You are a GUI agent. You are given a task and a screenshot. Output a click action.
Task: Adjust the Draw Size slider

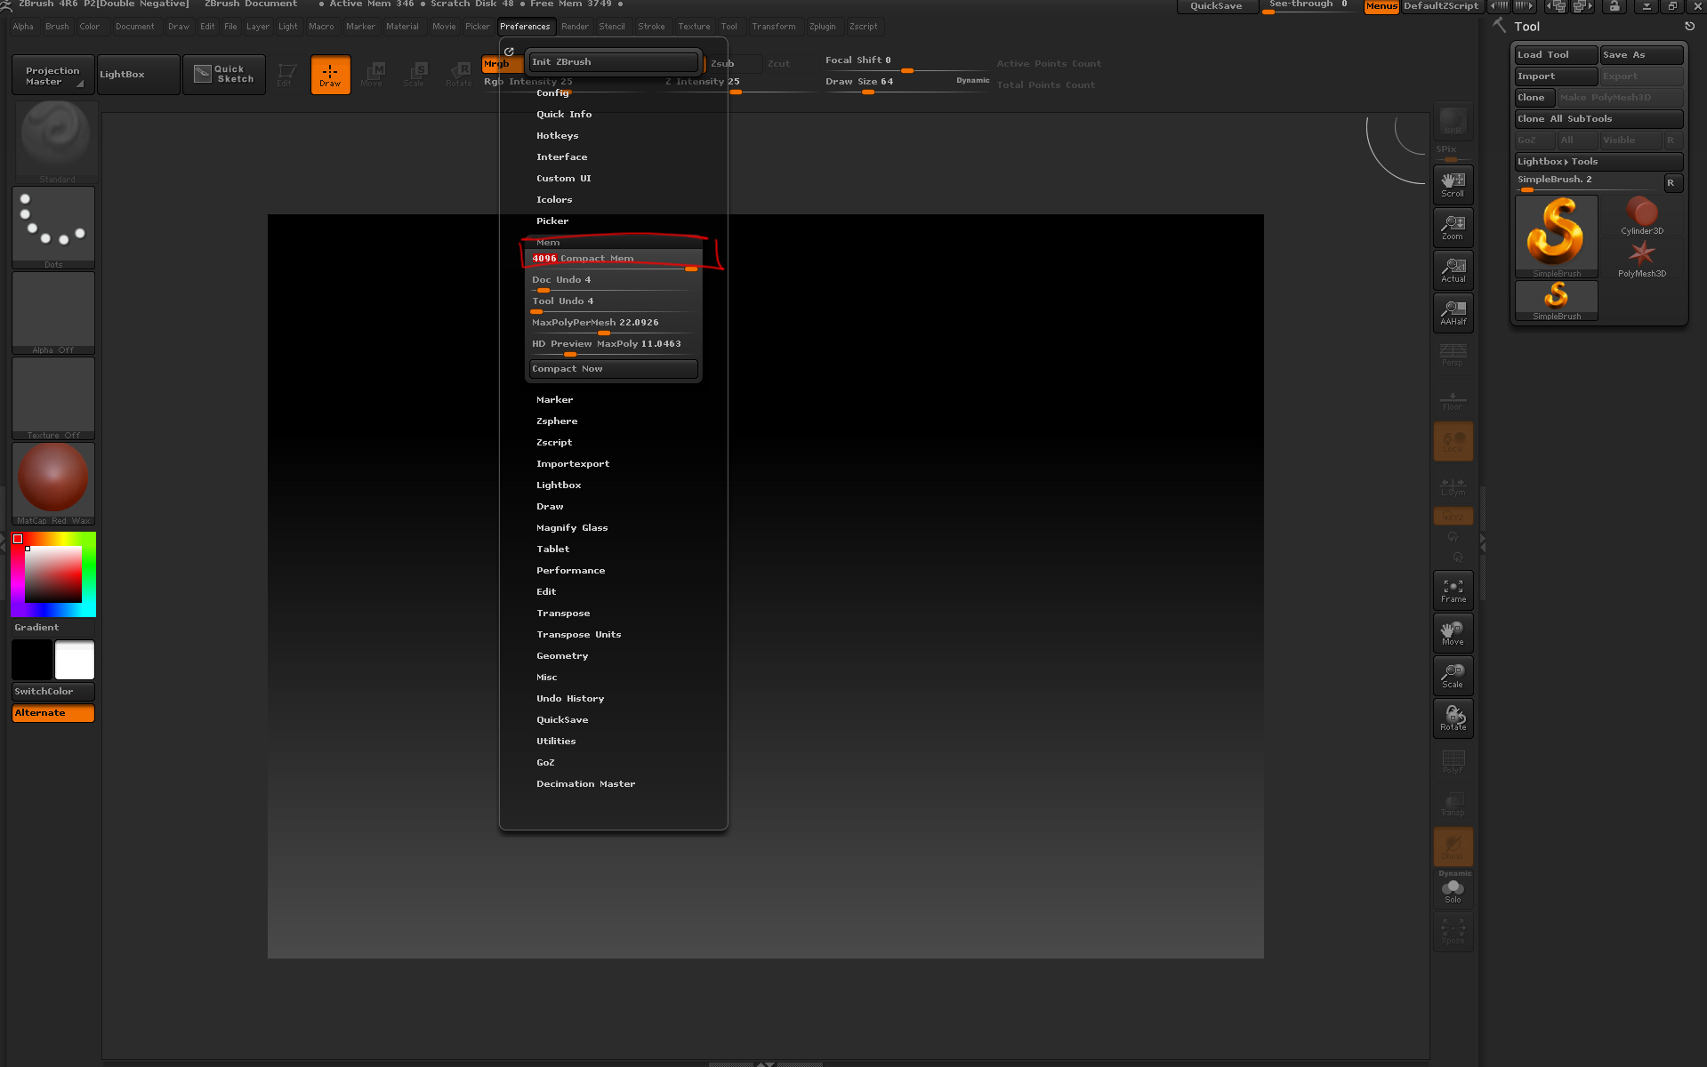tap(906, 84)
